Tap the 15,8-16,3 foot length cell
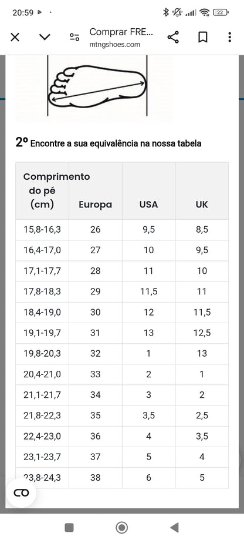Viewport: 244px width, 543px height. (42, 230)
